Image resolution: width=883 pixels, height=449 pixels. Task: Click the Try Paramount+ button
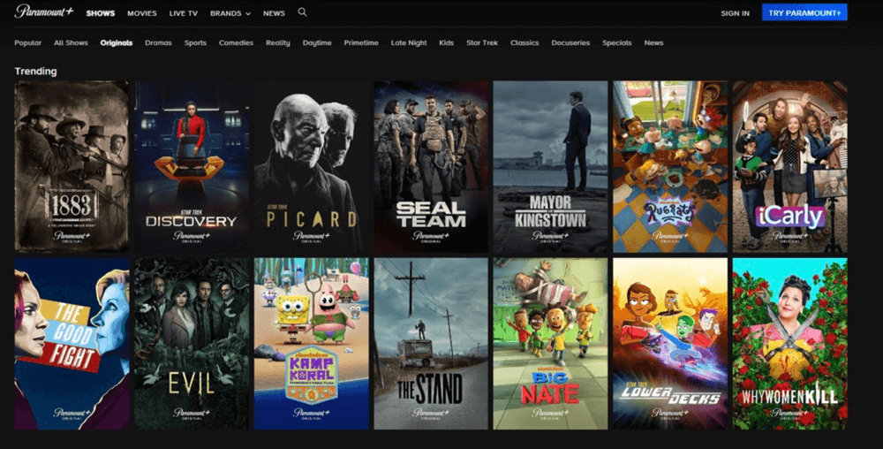[x=804, y=12]
